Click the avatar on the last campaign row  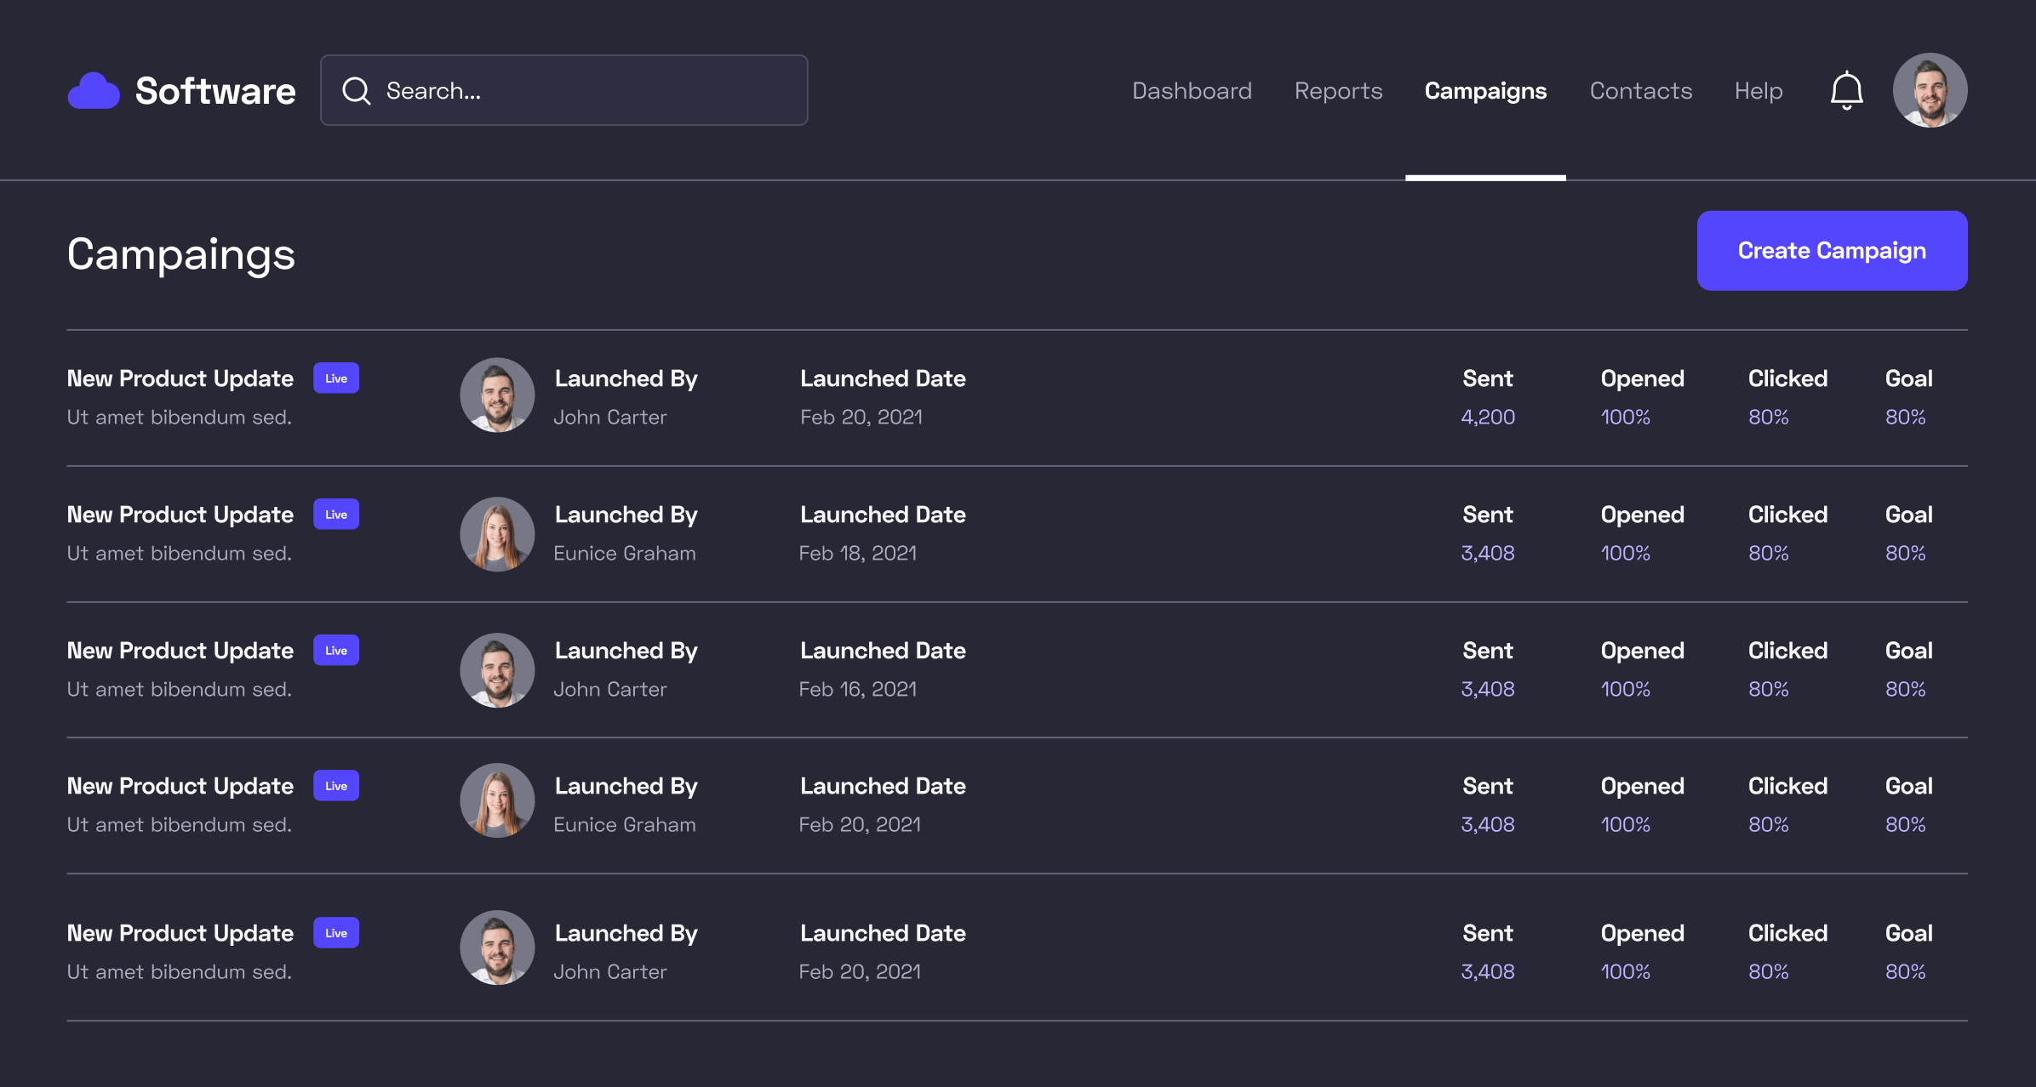tap(497, 947)
